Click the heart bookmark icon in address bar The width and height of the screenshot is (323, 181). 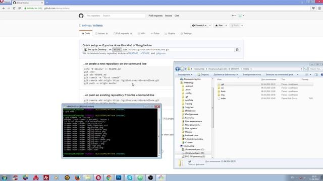pos(313,8)
